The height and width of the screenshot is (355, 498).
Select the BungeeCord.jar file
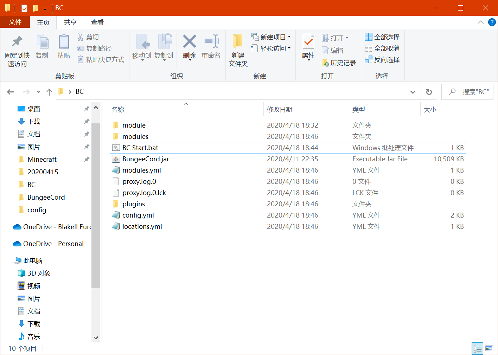288,159
